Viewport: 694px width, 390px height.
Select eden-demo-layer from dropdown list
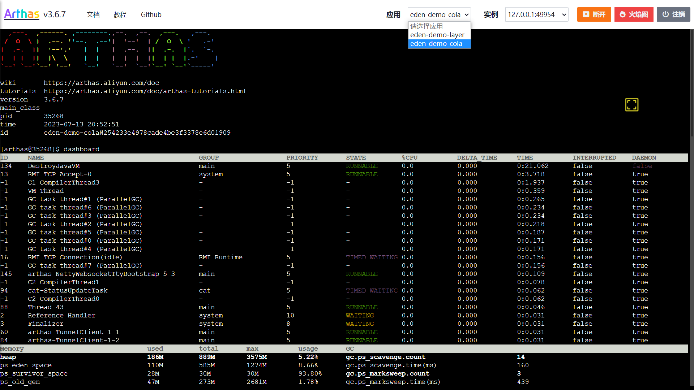click(x=437, y=35)
